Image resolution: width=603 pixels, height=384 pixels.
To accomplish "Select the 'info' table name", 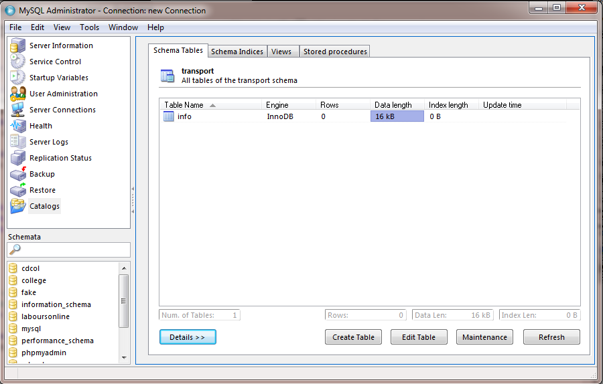I will pos(184,116).
